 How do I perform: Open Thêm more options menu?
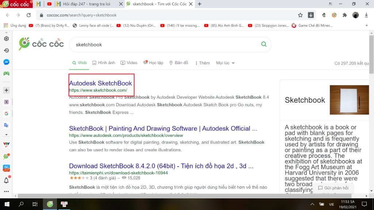[x=202, y=63]
